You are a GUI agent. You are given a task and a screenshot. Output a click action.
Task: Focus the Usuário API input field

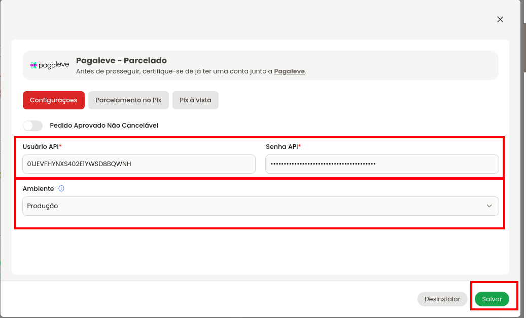(139, 164)
